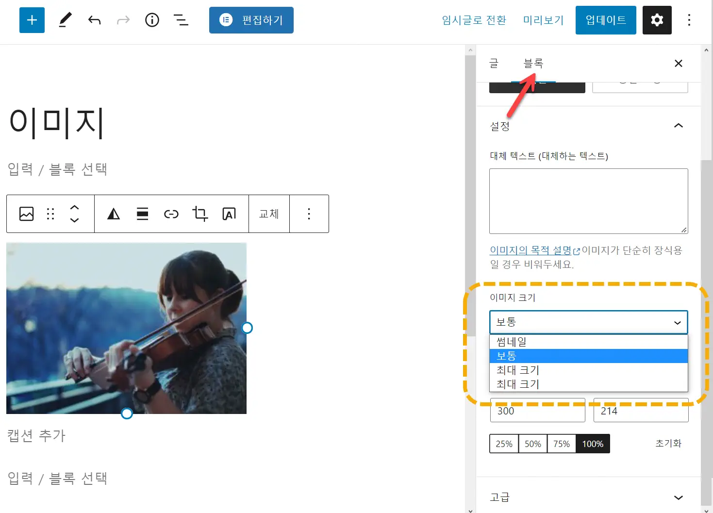Crop the violin image

coord(200,214)
